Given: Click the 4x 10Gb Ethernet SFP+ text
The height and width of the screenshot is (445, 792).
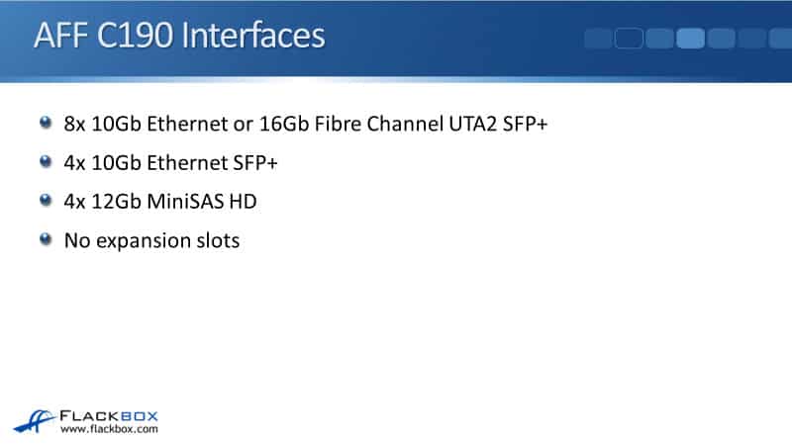Looking at the screenshot, I should [170, 163].
